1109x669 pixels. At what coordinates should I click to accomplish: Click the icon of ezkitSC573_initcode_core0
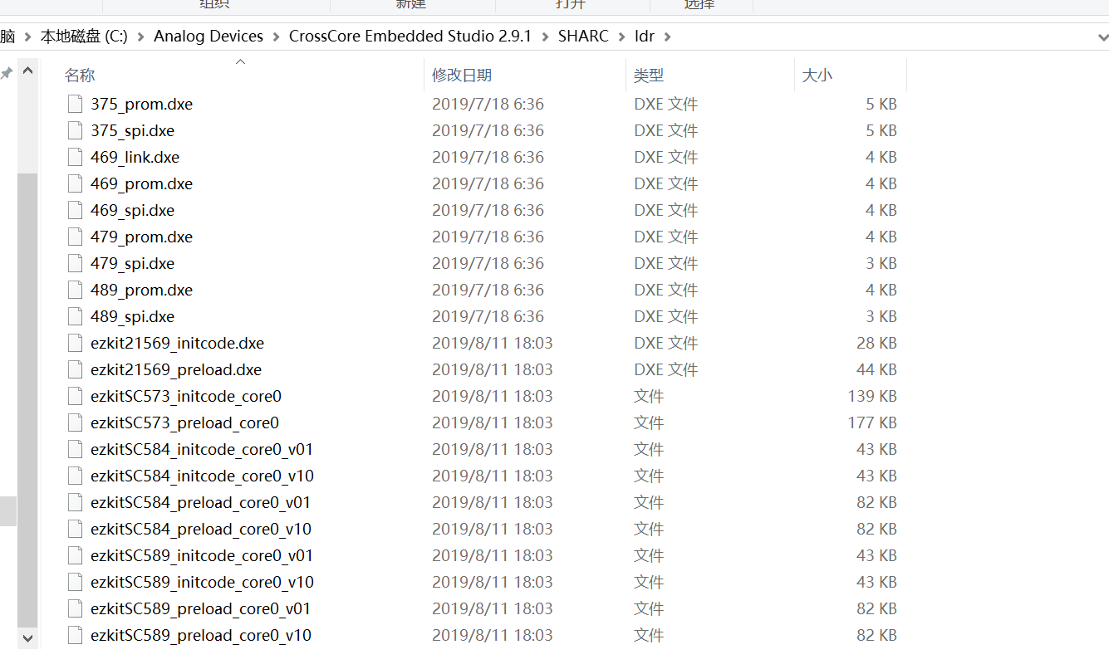pyautogui.click(x=75, y=396)
